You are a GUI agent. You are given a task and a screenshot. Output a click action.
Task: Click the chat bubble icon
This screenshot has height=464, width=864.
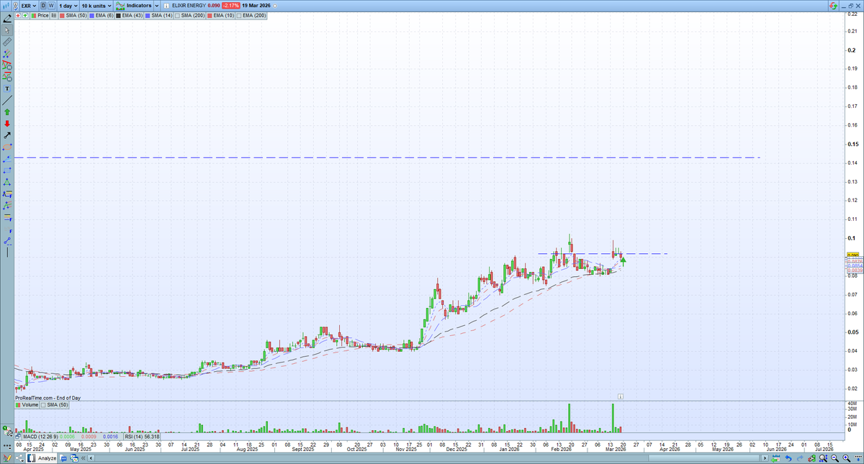[x=63, y=458]
